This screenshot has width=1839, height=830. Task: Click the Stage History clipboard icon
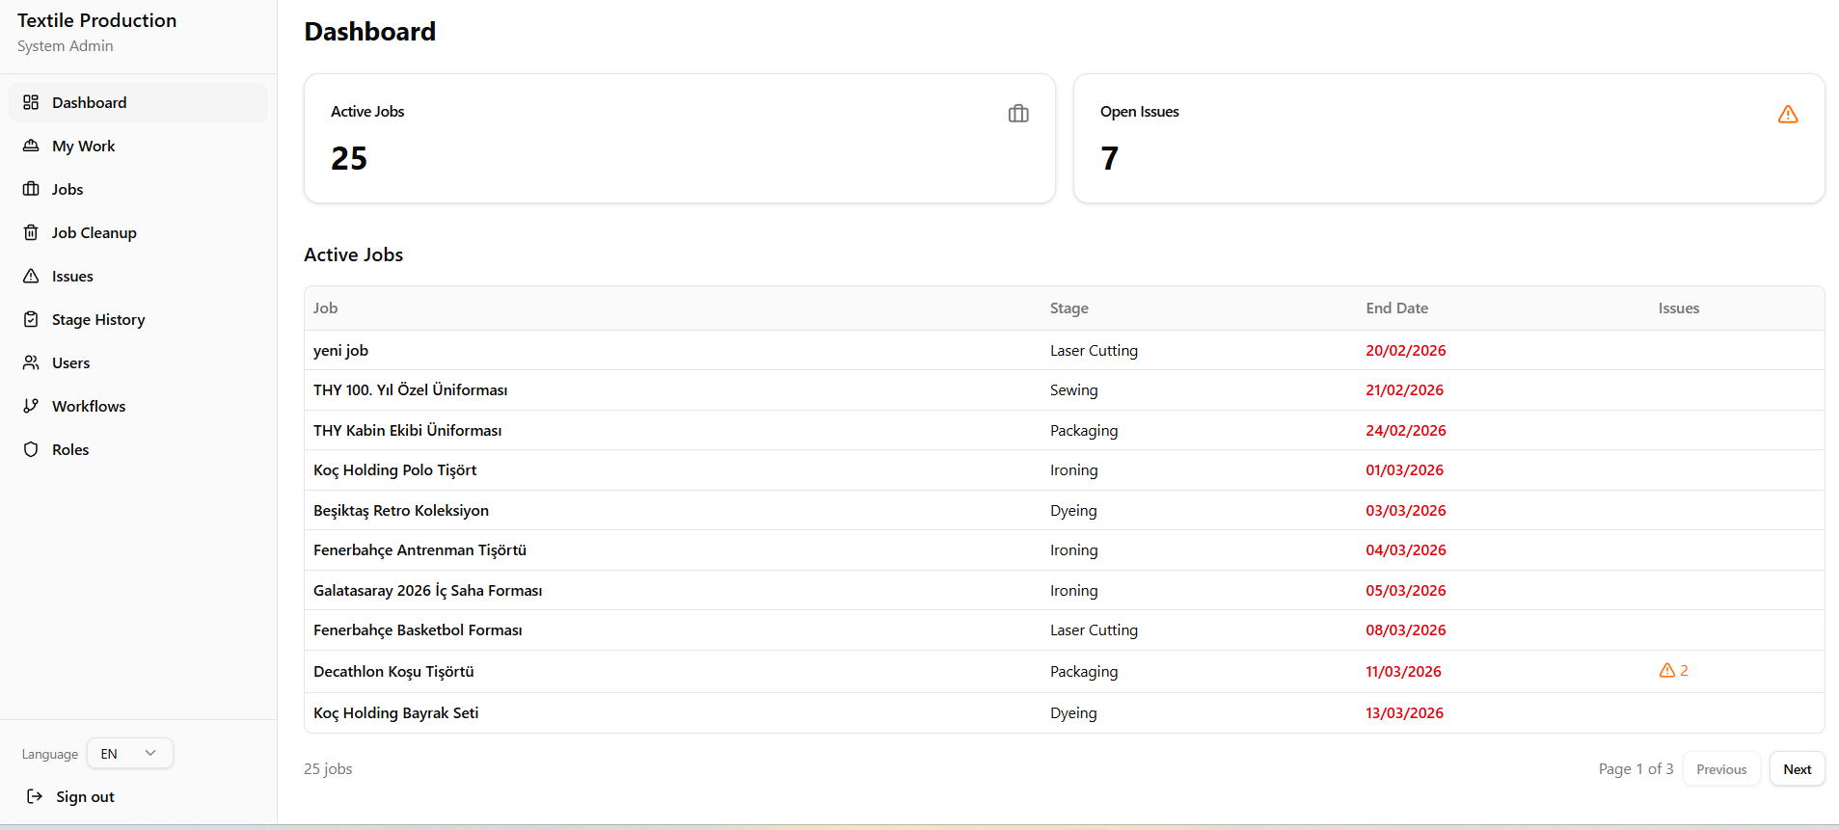coord(31,319)
